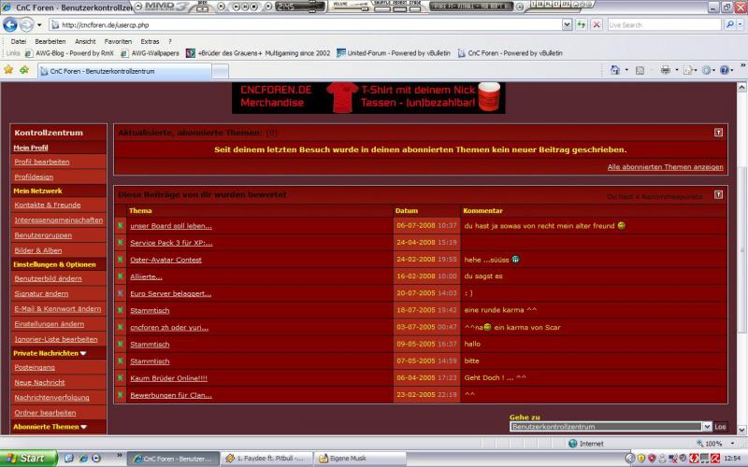Collapse the Aktualisierte abonnierte Themen section
The image size is (748, 467).
[x=718, y=134]
